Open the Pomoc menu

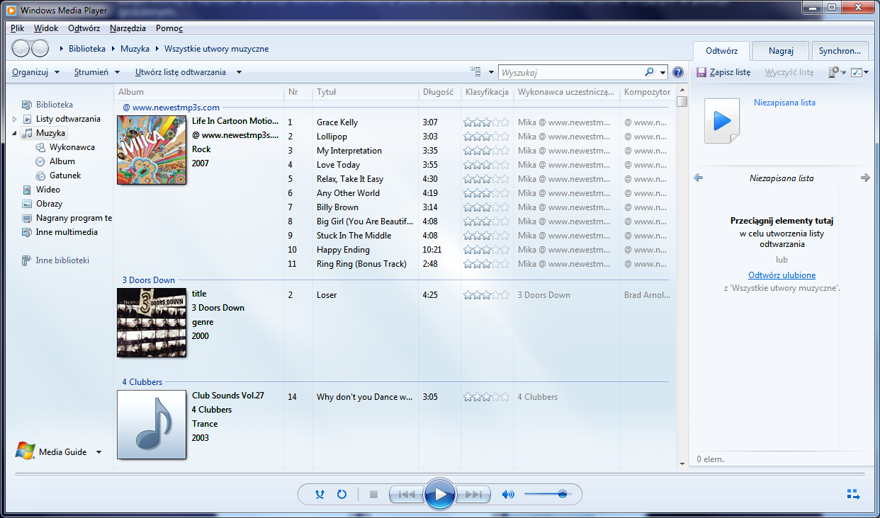tap(169, 28)
